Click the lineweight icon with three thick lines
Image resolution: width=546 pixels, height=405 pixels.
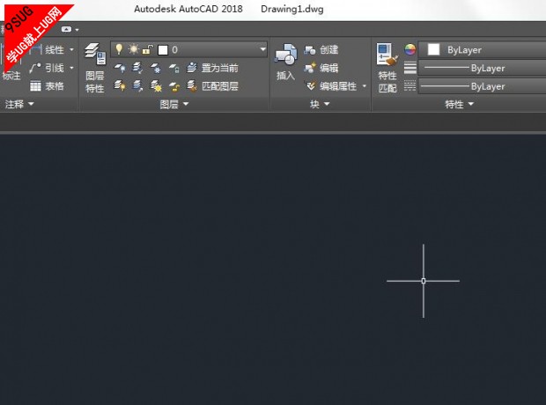click(409, 68)
